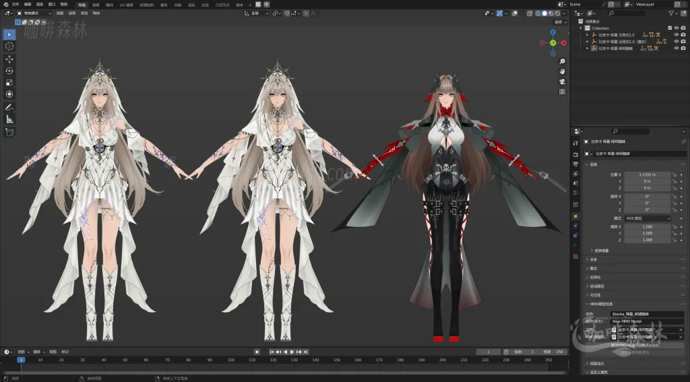Click the viewport pan hand icon

tap(562, 71)
